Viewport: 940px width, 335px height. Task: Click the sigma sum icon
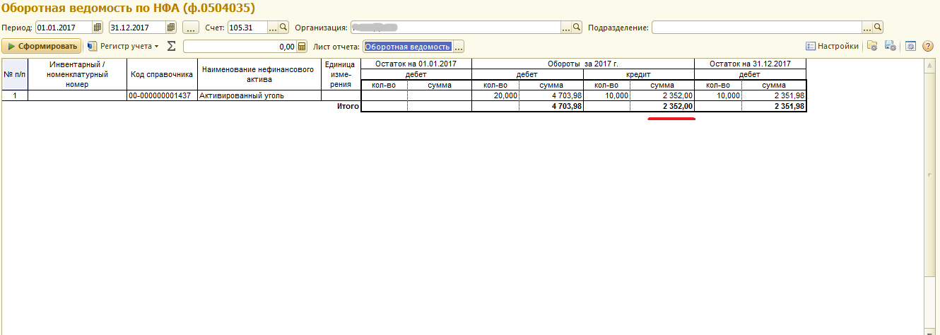[x=171, y=47]
